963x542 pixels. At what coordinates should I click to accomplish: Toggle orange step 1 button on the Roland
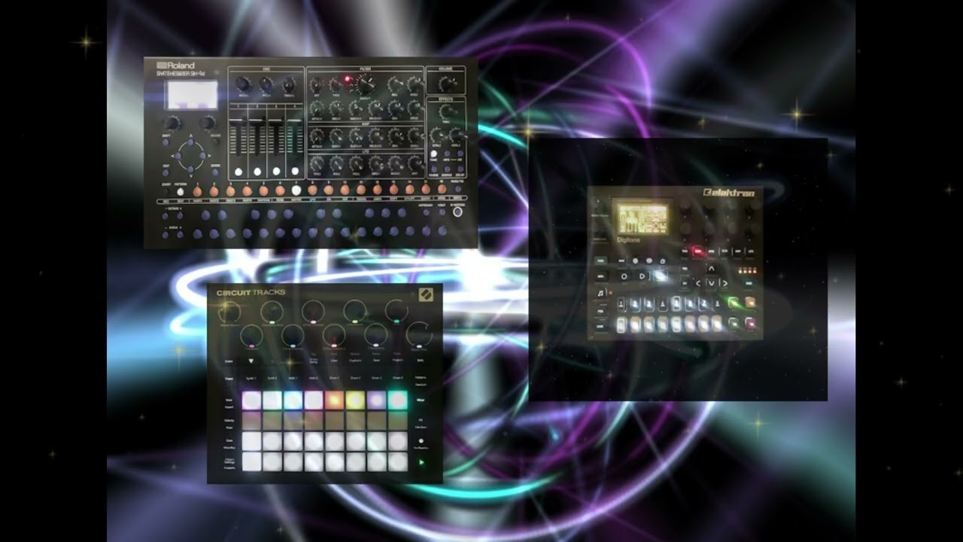pyautogui.click(x=197, y=191)
